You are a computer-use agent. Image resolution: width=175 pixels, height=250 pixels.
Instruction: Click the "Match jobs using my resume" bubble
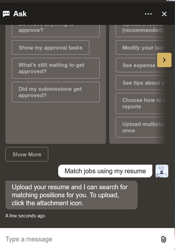tap(105, 171)
